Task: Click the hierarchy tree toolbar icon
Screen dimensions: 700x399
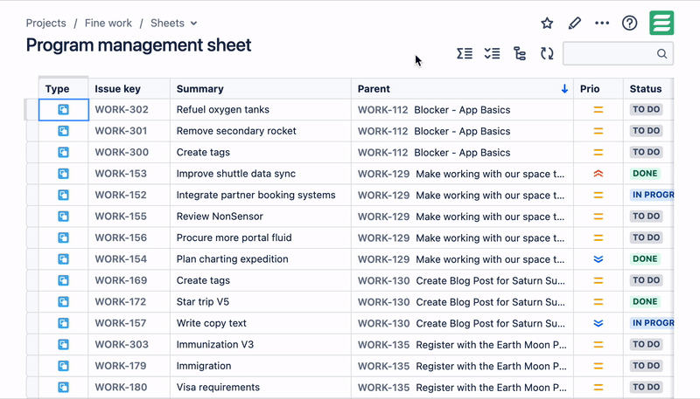Action: [x=520, y=54]
